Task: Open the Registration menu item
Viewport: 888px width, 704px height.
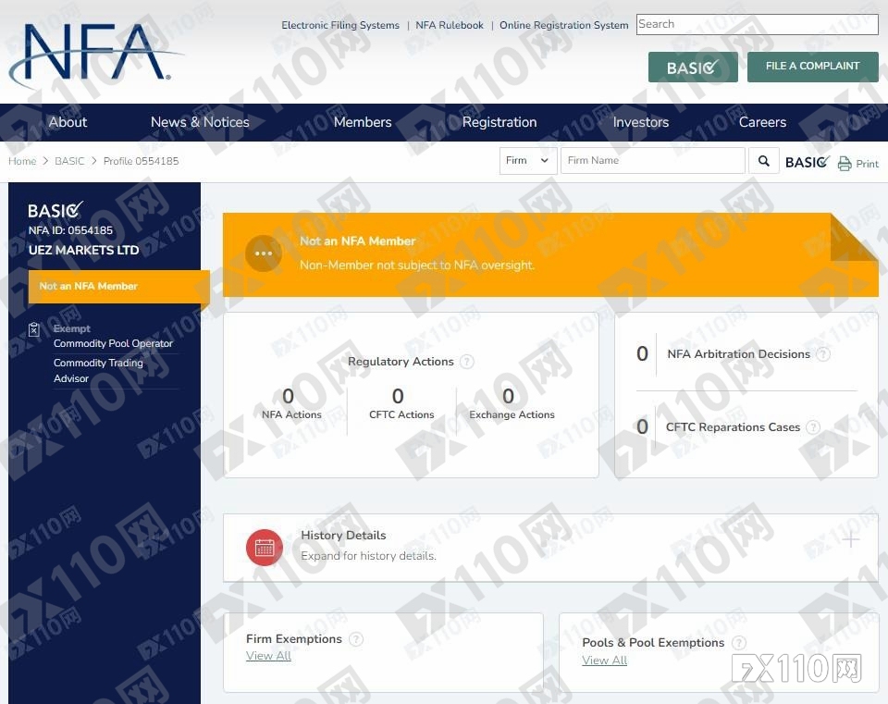Action: click(x=499, y=122)
